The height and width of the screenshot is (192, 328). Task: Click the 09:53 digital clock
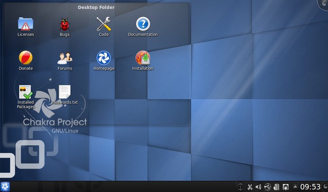pyautogui.click(x=311, y=187)
